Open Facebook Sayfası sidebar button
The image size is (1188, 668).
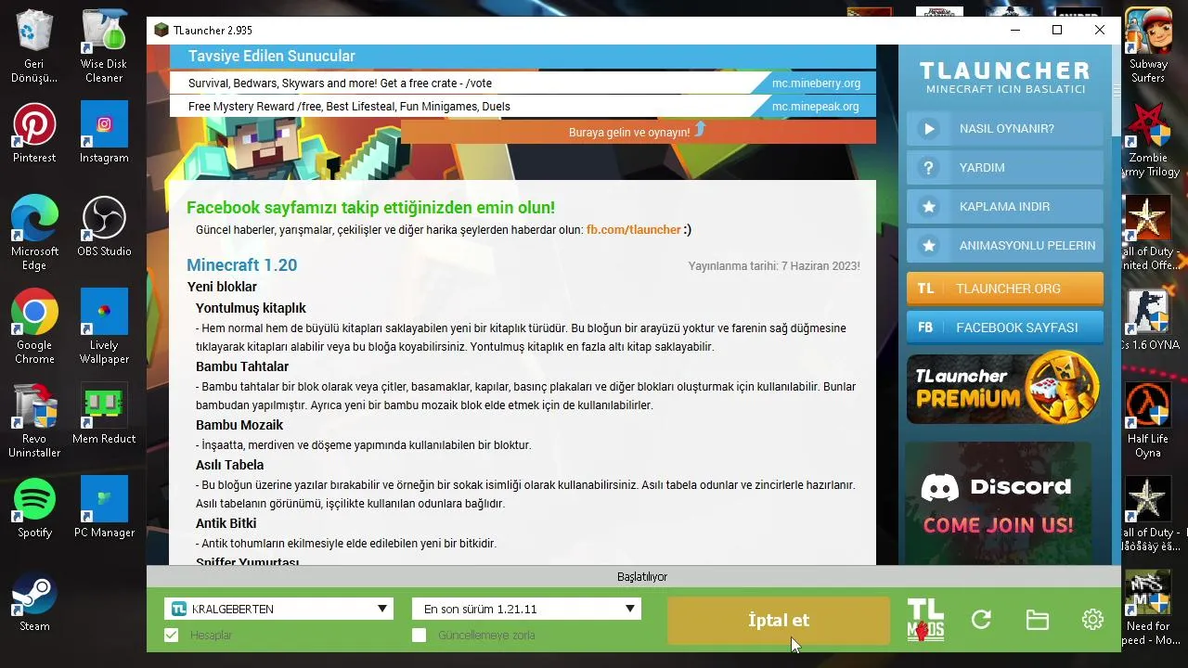[x=1005, y=328]
